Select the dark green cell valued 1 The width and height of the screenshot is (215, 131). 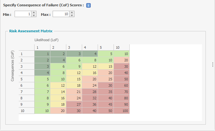tap(42, 54)
